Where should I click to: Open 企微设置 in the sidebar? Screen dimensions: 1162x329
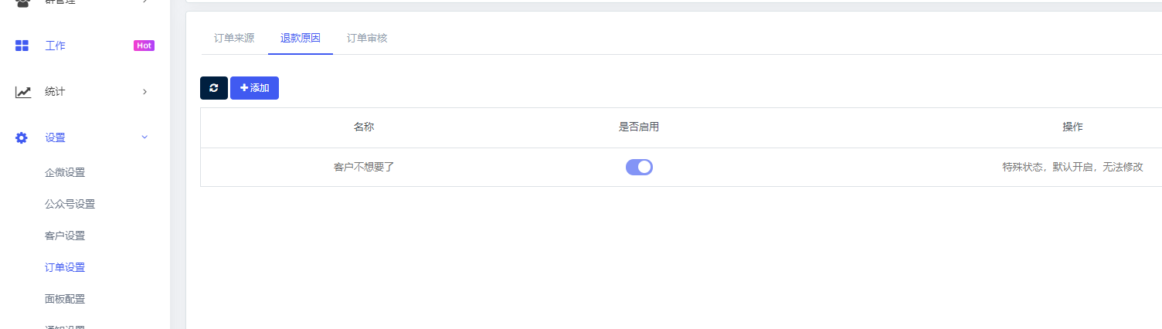point(65,172)
